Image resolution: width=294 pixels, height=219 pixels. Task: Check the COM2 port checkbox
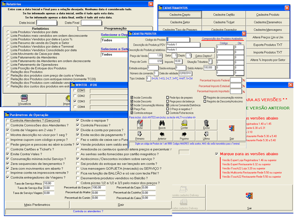(75, 96)
